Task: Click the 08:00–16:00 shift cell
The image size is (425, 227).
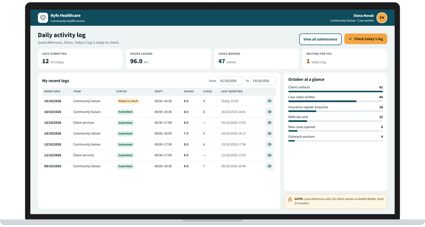Action: coord(163,134)
